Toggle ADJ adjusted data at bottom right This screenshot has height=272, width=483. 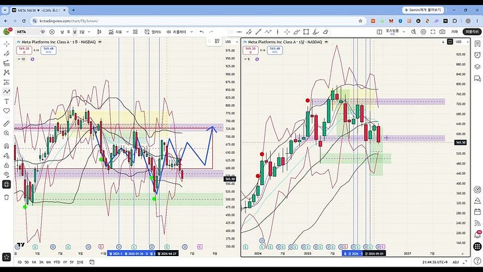[x=456, y=262]
